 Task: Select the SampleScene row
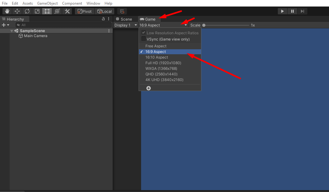click(x=56, y=31)
